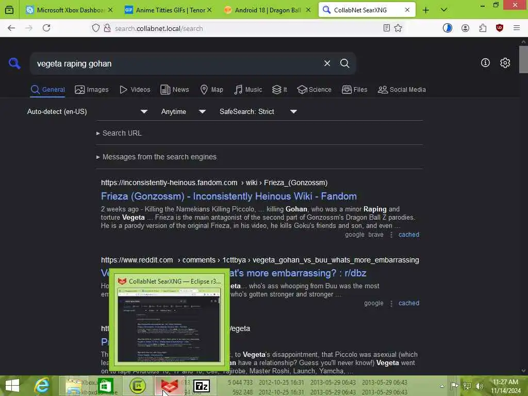The height and width of the screenshot is (396, 528).
Task: Open the Firefox hamburger menu
Action: (517, 28)
